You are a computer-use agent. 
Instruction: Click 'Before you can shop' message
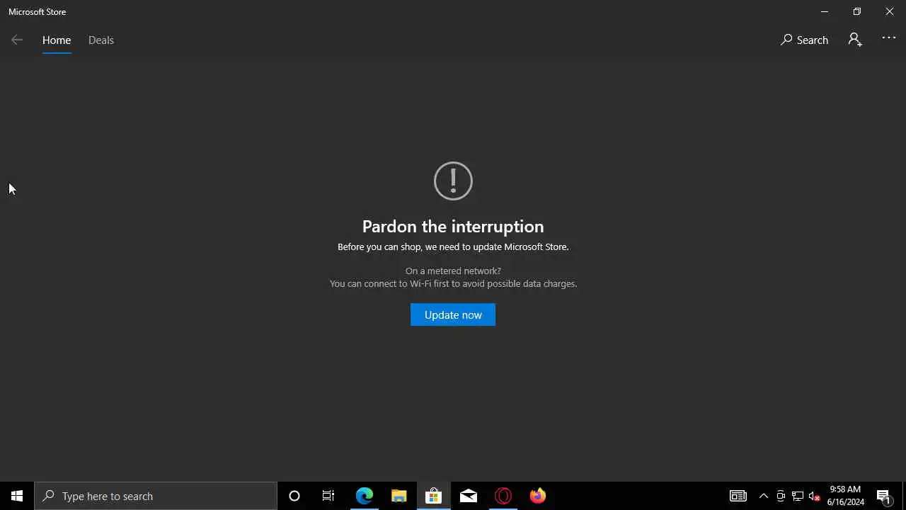coord(453,246)
